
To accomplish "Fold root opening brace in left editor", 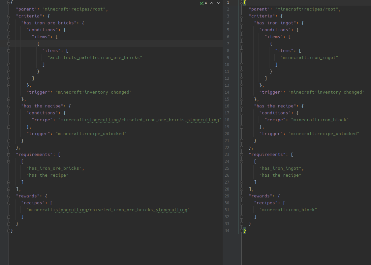I will (x=9, y=2).
